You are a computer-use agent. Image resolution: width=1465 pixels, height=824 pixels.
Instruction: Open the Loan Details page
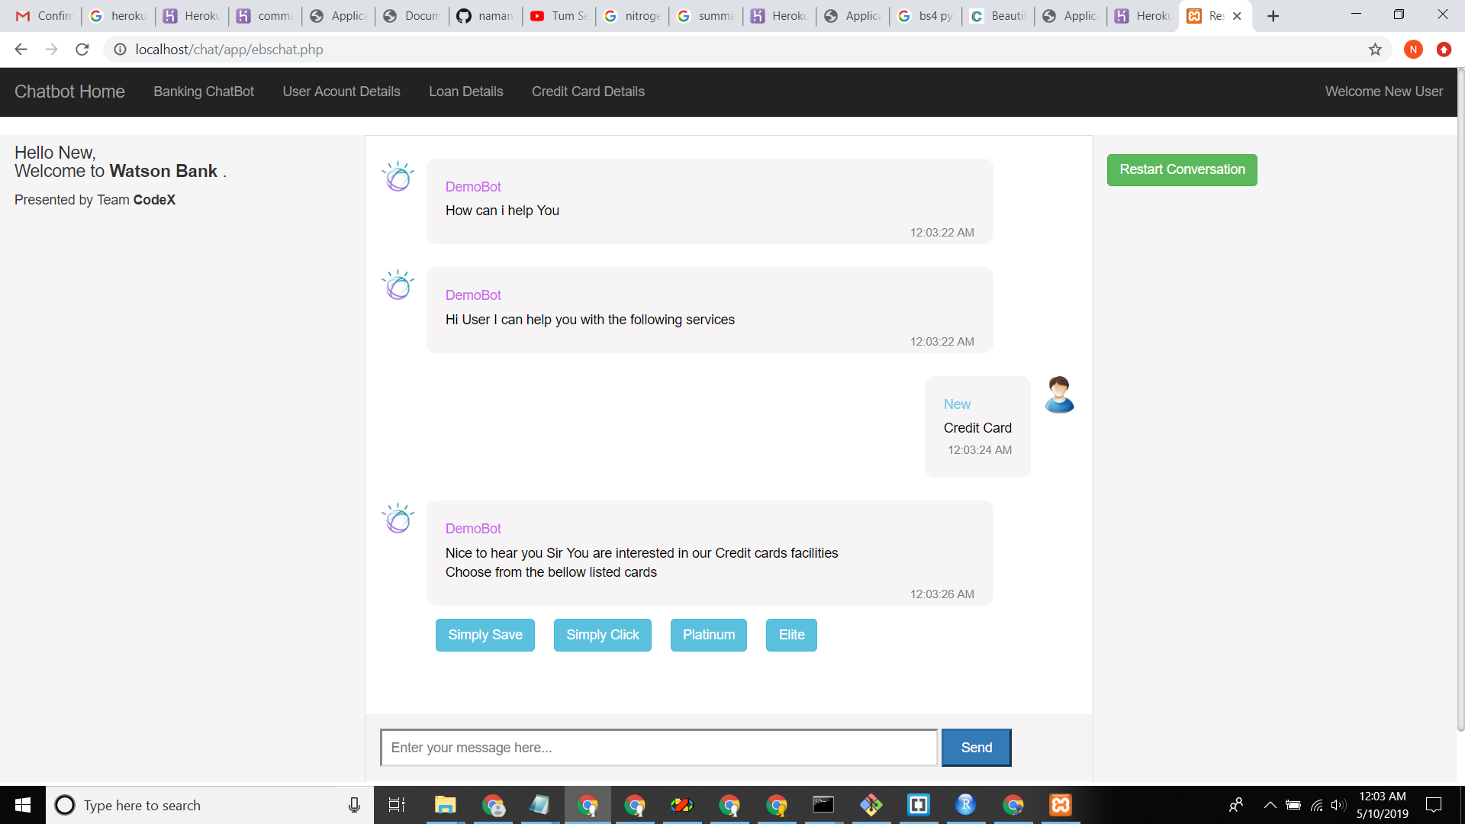(x=465, y=92)
